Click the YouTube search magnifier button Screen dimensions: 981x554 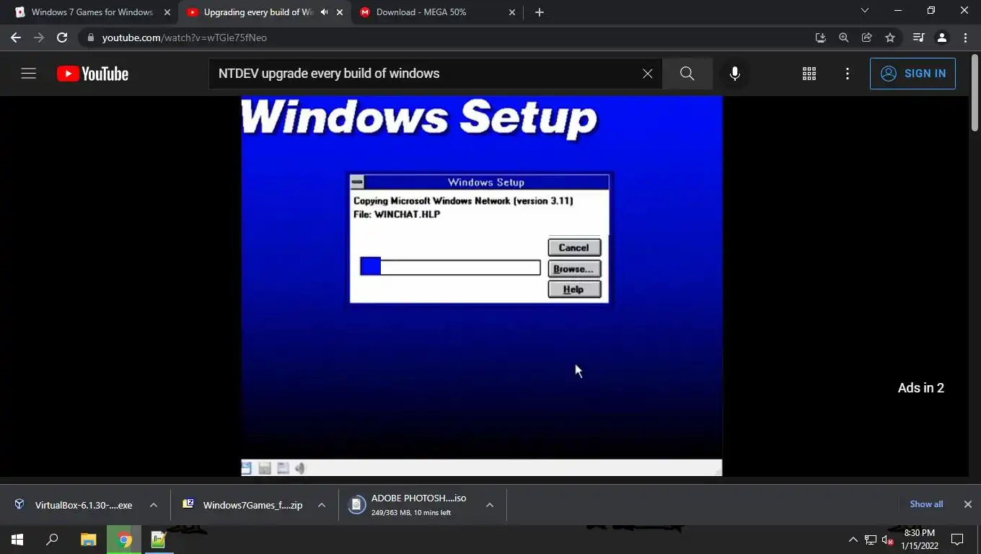(687, 74)
